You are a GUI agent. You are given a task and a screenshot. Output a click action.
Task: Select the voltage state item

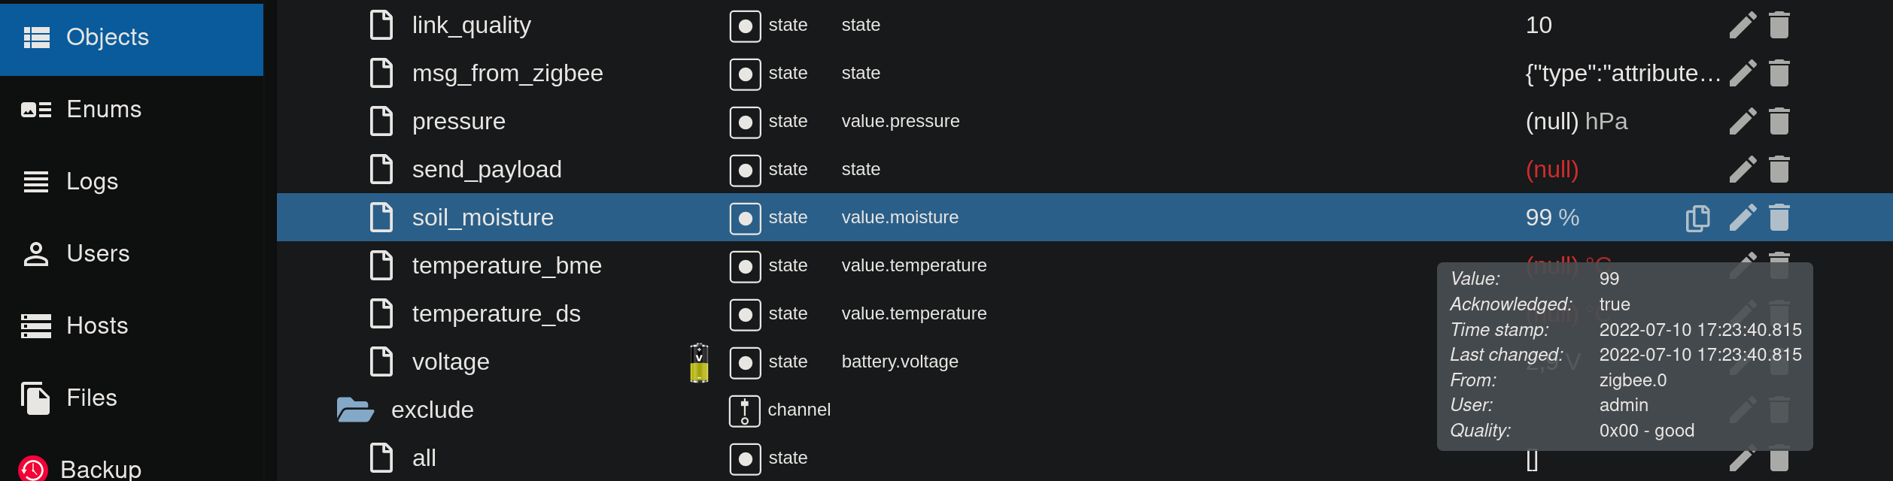tap(451, 362)
